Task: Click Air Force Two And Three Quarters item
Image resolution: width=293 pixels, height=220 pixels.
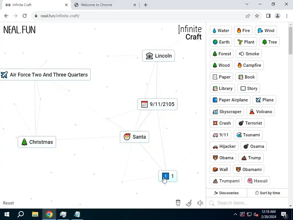Action: coord(45,75)
